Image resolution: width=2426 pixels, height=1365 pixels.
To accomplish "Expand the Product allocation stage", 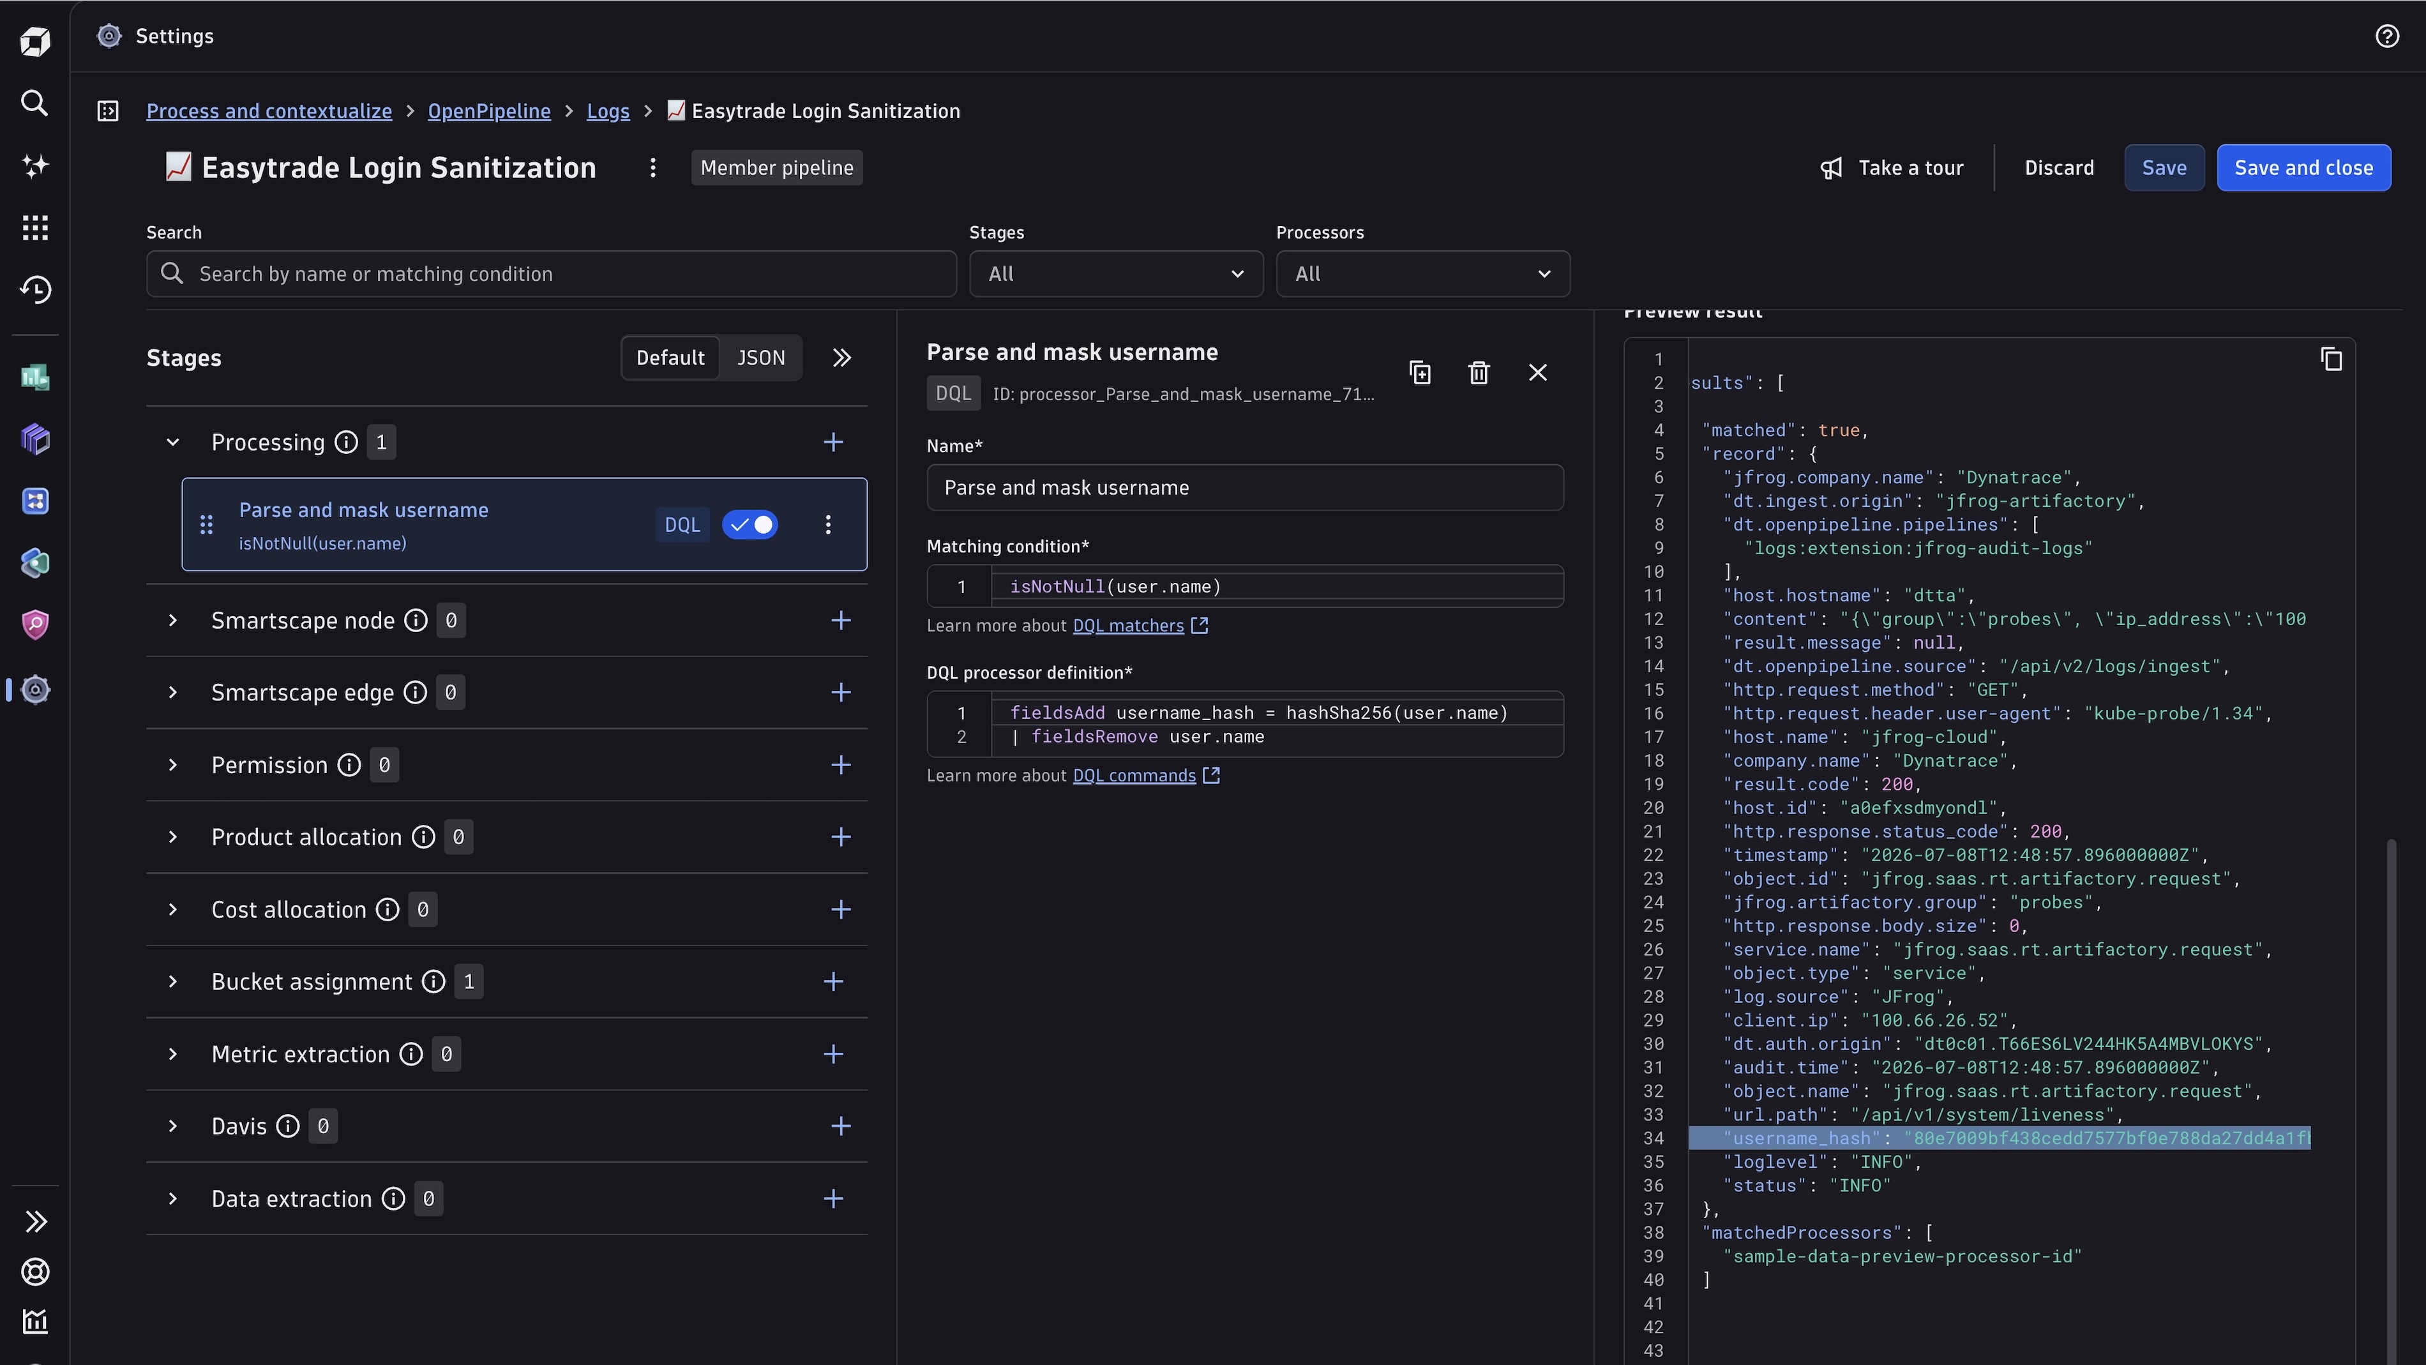I will coord(172,836).
